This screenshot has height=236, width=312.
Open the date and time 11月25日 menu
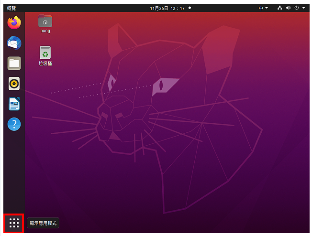(x=167, y=8)
